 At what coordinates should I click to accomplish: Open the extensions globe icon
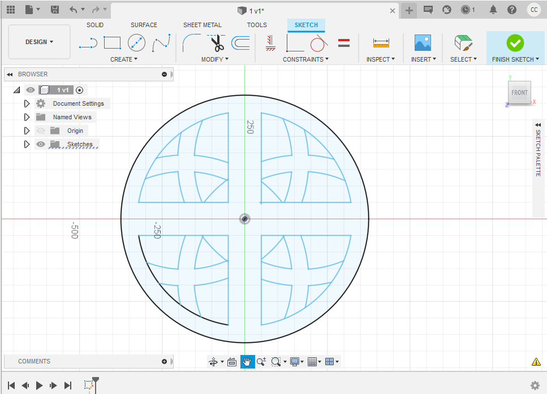coord(447,10)
